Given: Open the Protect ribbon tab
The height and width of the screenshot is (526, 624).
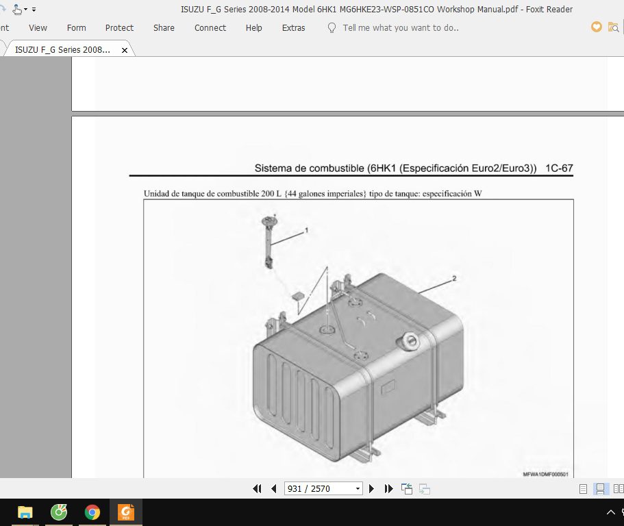Looking at the screenshot, I should tap(119, 28).
